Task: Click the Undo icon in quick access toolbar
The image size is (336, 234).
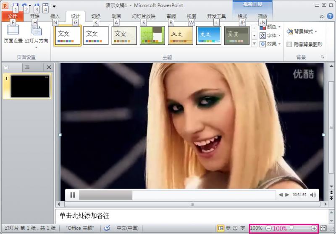Action: click(x=24, y=5)
